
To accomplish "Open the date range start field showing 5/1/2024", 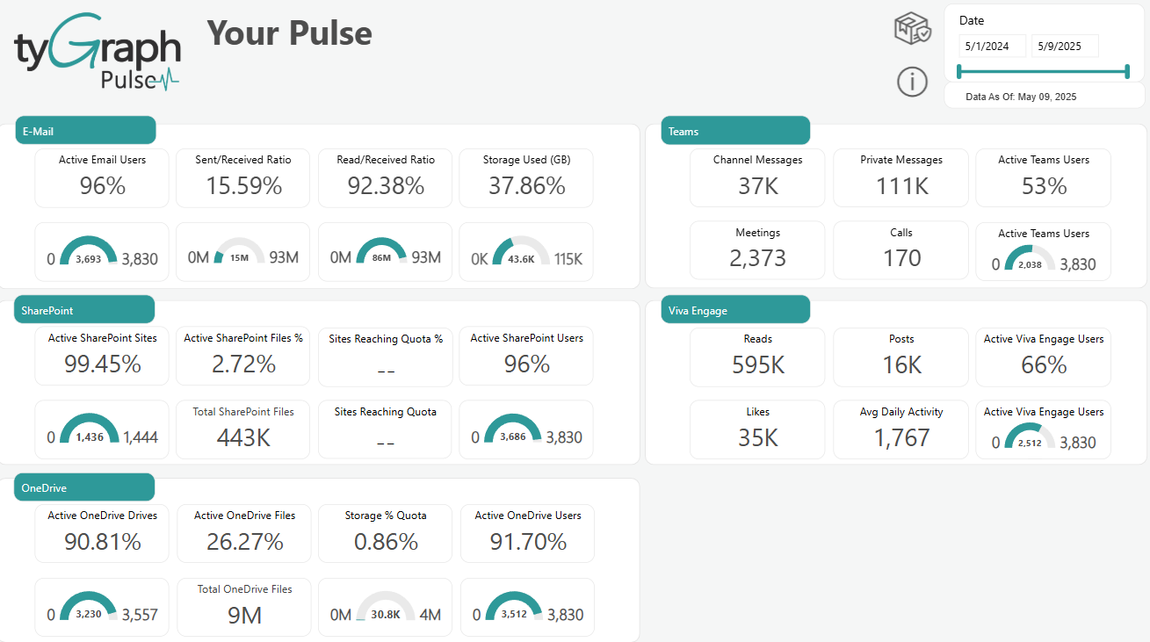I will (992, 45).
